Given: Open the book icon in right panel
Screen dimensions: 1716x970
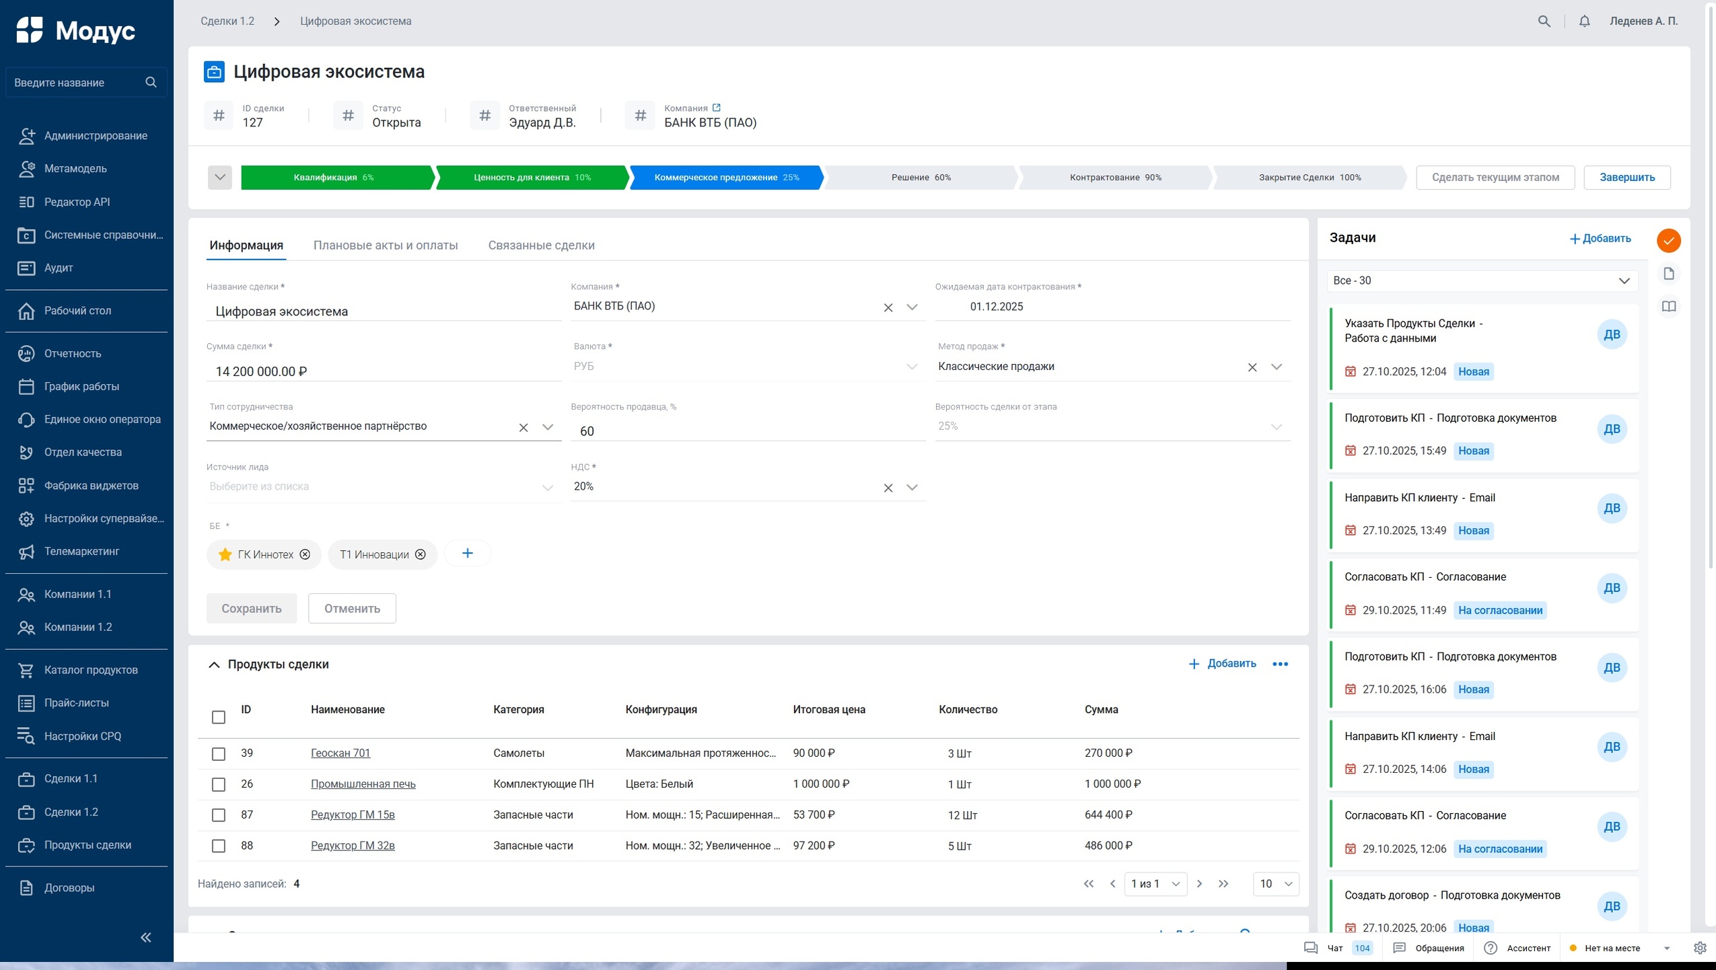Looking at the screenshot, I should [x=1668, y=307].
